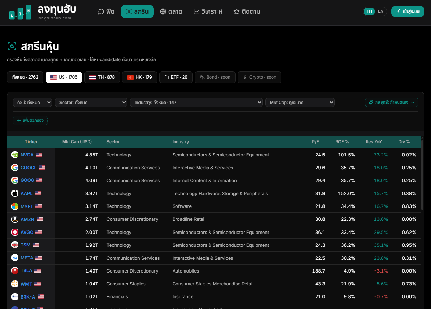This screenshot has width=431, height=309.
Task: Click the Microsoft logo icon in MSFT row
Action: coord(15,206)
